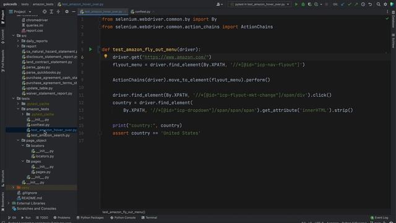Toggle the Bookmarks side panel button
The width and height of the screenshot is (396, 223).
(2, 201)
